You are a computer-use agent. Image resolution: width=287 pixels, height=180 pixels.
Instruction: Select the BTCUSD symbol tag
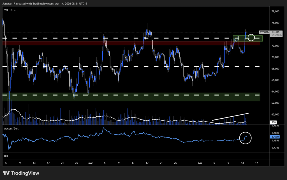click(264, 32)
